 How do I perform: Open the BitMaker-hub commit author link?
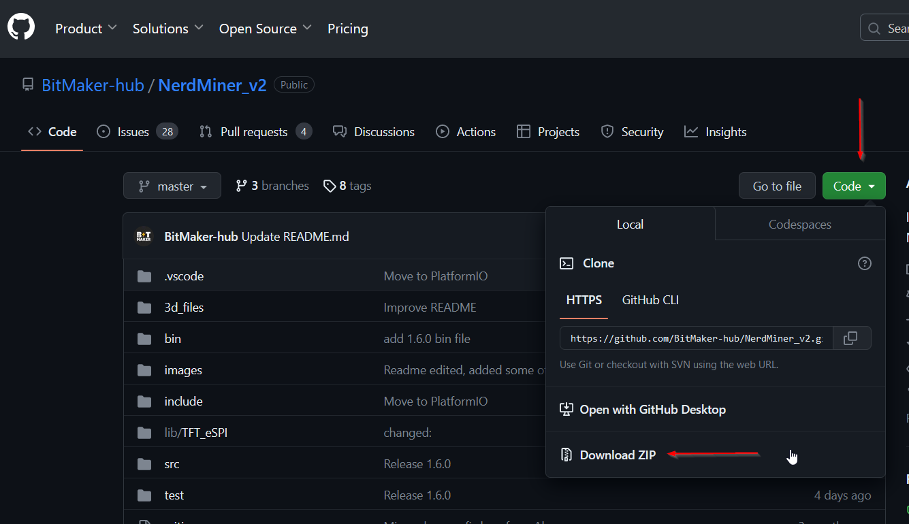point(202,237)
